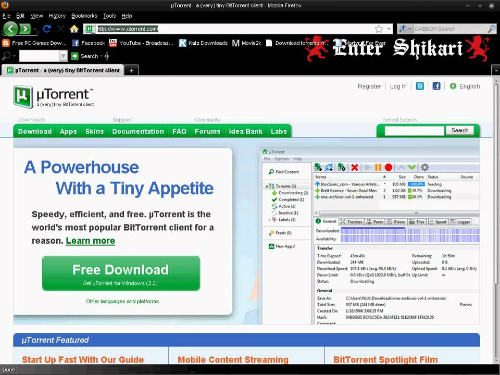500x375 pixels.
Task: Open the address bar history dropdown
Action: point(389,29)
